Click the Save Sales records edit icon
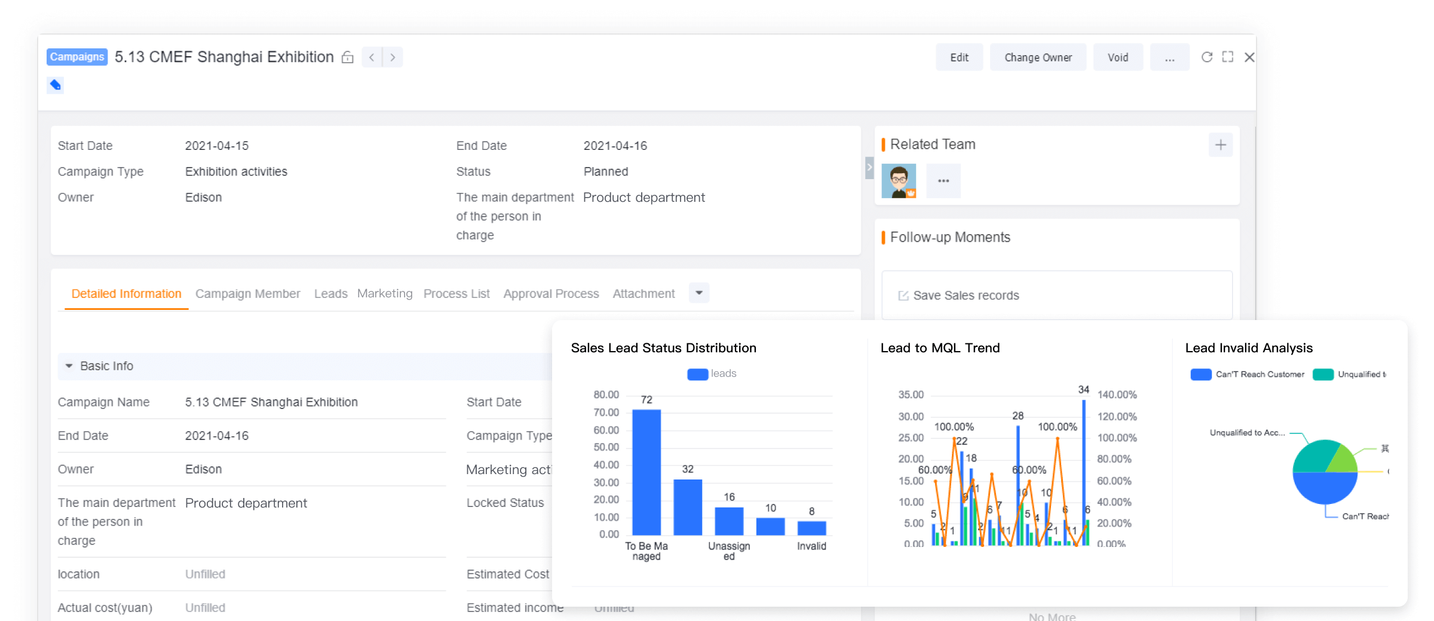The width and height of the screenshot is (1434, 621). point(903,296)
